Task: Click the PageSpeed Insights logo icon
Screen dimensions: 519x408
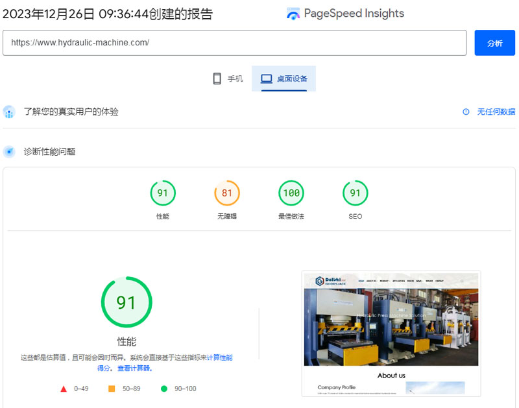Action: (293, 14)
